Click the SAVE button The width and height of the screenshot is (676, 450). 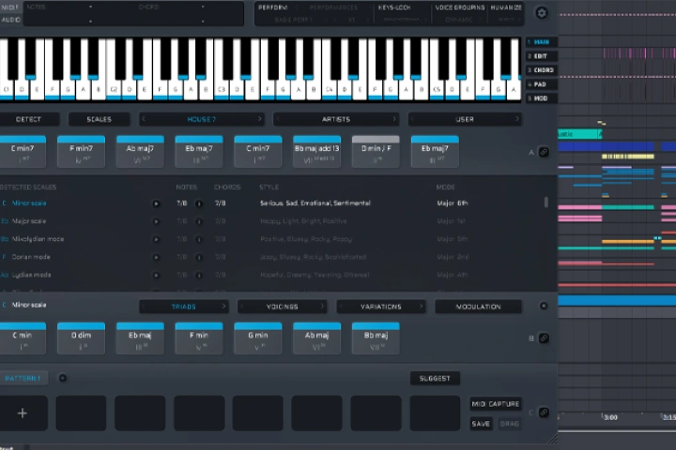[x=481, y=424]
